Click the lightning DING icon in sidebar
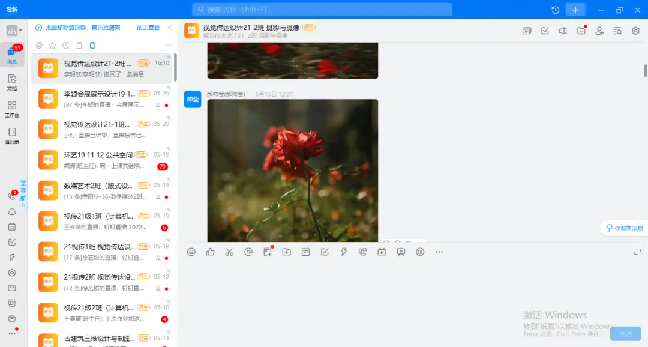Screen dimensions: 648x347 tap(12, 258)
